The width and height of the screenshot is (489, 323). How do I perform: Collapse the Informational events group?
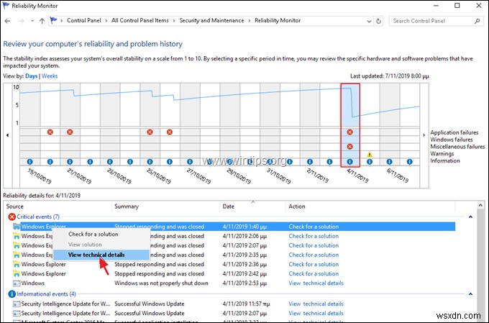(470, 294)
